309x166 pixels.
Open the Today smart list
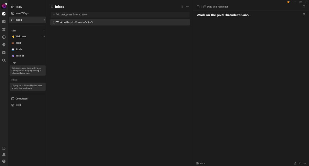(x=28, y=7)
